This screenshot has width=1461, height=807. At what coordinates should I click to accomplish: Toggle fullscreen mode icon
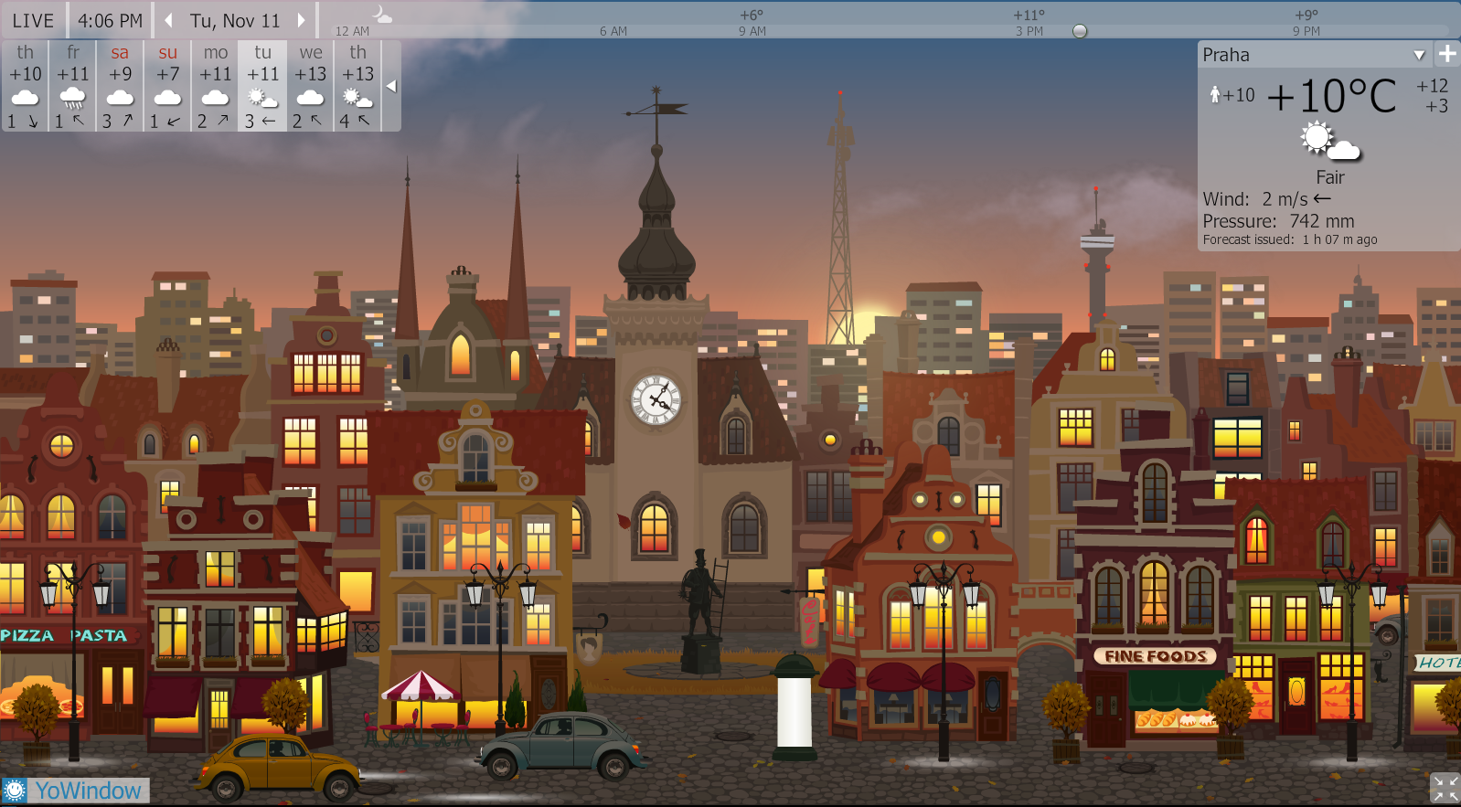[x=1445, y=788]
